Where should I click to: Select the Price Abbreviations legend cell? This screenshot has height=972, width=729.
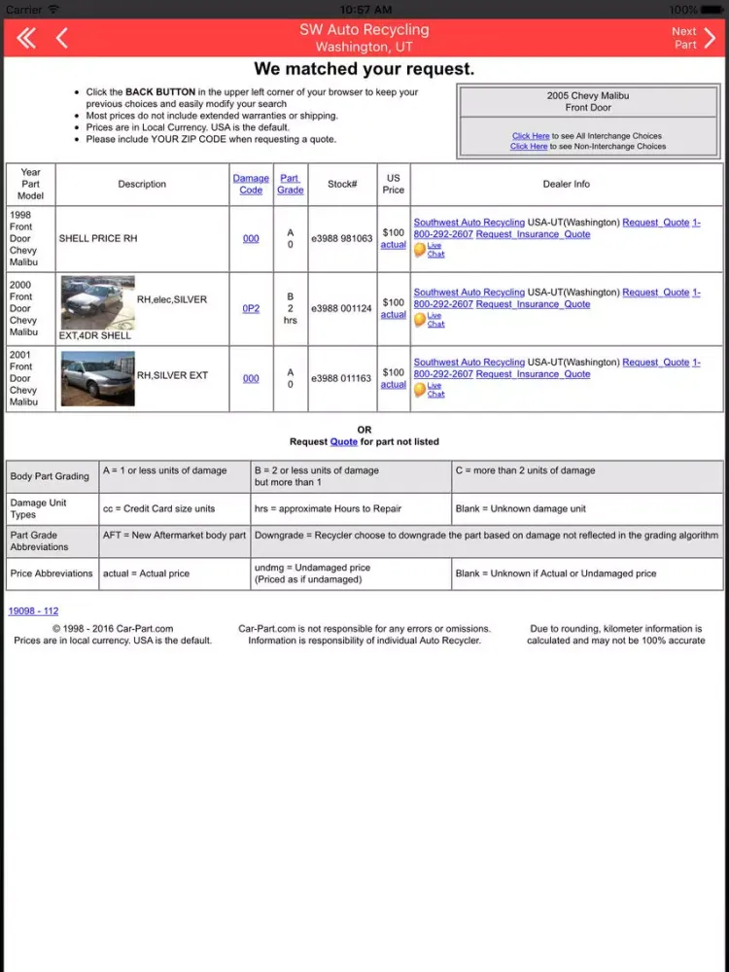[x=52, y=573]
